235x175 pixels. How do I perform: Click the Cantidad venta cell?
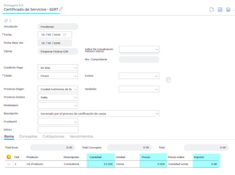[x=180, y=164]
